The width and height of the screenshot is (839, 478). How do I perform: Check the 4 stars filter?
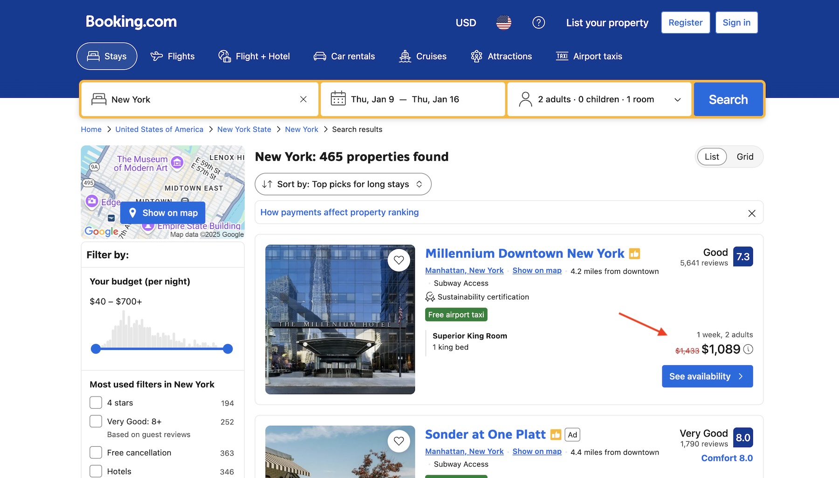[96, 403]
